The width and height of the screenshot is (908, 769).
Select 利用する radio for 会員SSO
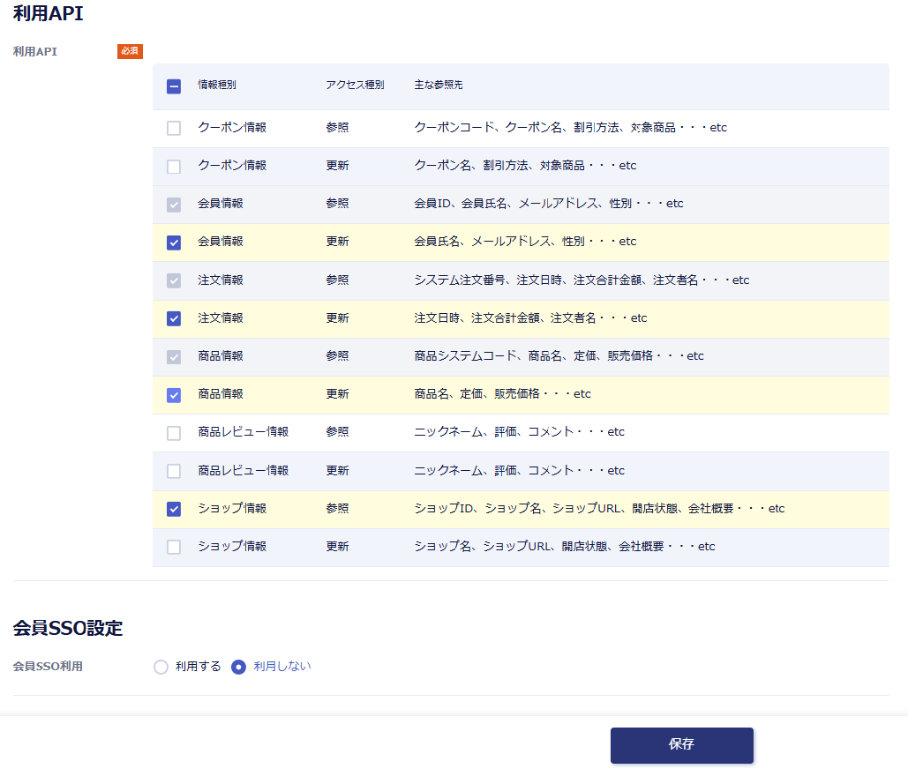tap(161, 668)
